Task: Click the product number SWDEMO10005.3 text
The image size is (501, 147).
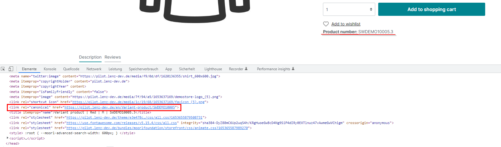Action: pyautogui.click(x=376, y=32)
